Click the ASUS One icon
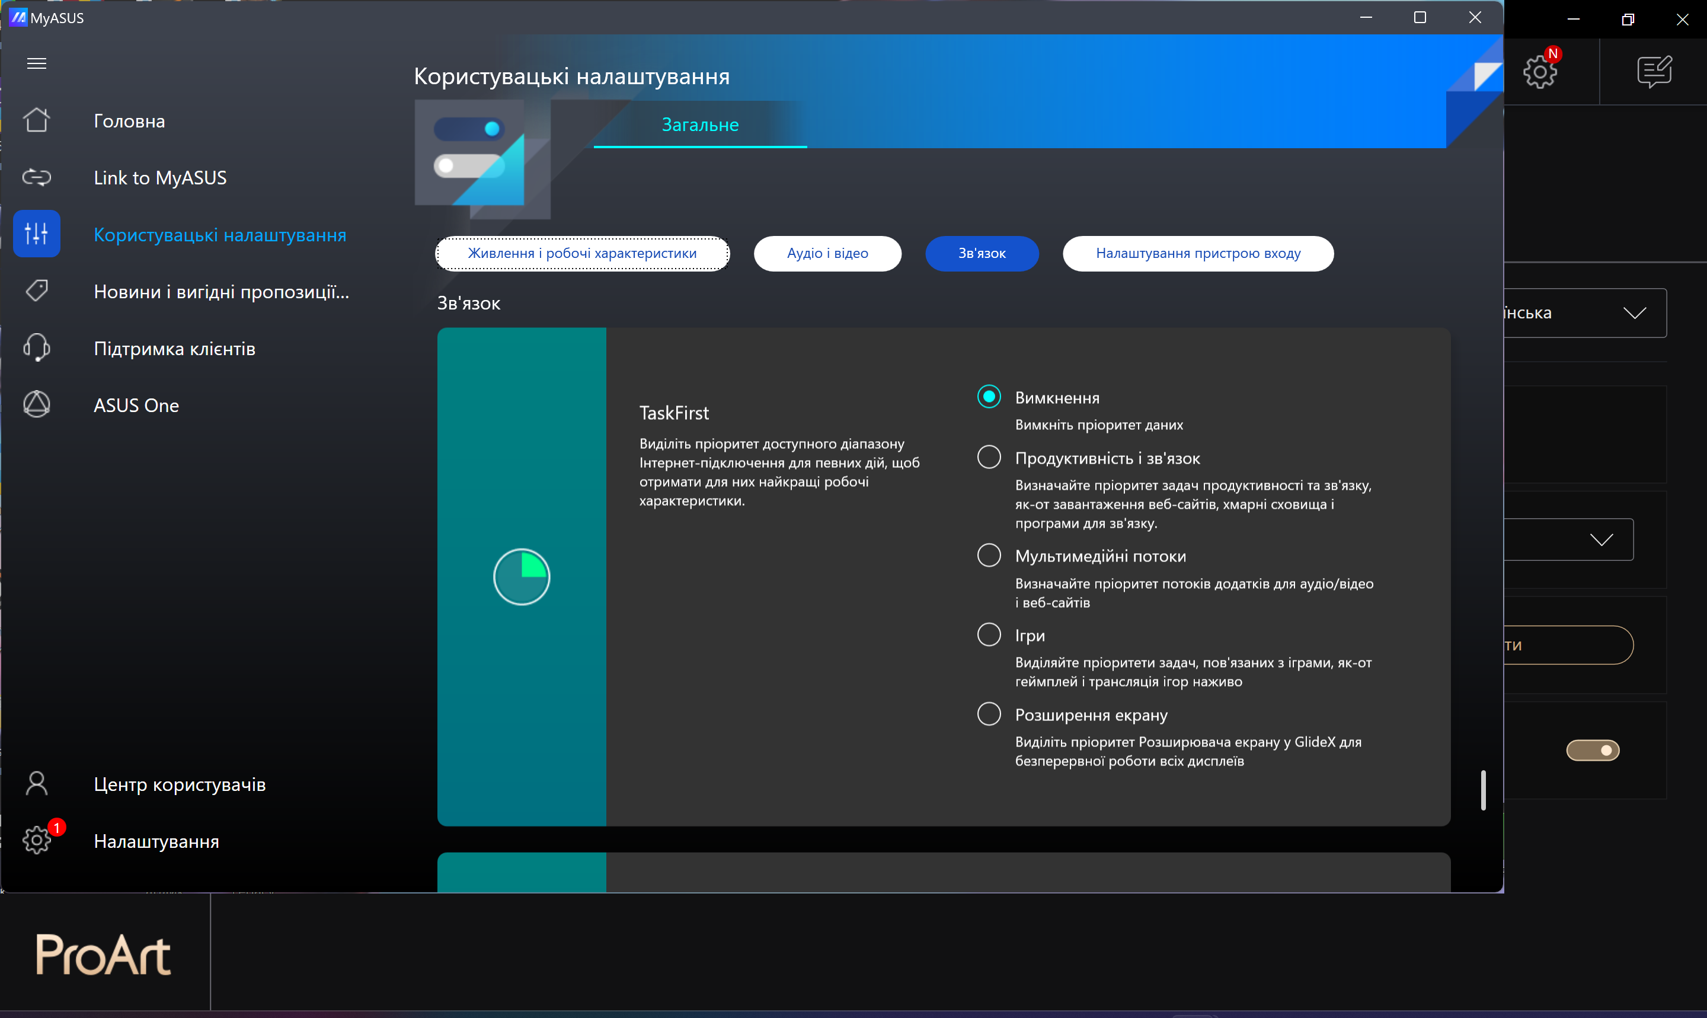This screenshot has height=1018, width=1707. pos(36,405)
